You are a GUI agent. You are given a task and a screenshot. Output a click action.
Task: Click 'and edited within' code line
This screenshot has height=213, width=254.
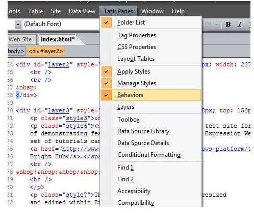pyautogui.click(x=65, y=203)
